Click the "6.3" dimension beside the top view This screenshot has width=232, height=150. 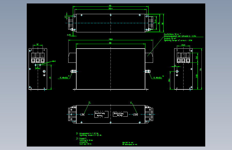65,17
